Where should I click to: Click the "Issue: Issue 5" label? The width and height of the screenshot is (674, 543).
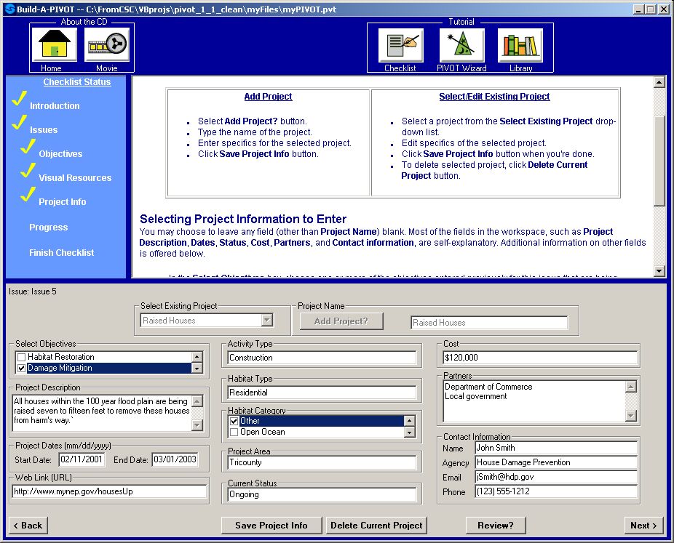(x=33, y=291)
